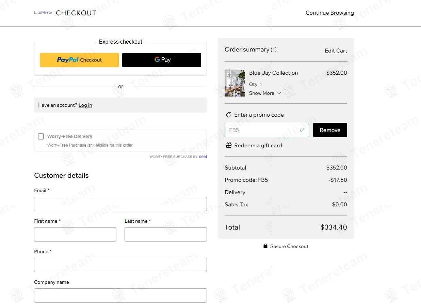
Task: Click the gift card icon
Action: (229, 146)
